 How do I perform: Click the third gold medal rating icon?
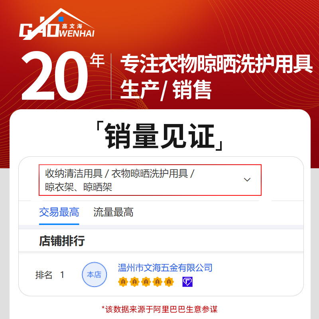[x=146, y=282]
